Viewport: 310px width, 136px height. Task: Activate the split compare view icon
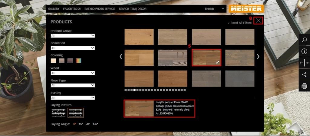tap(304, 63)
